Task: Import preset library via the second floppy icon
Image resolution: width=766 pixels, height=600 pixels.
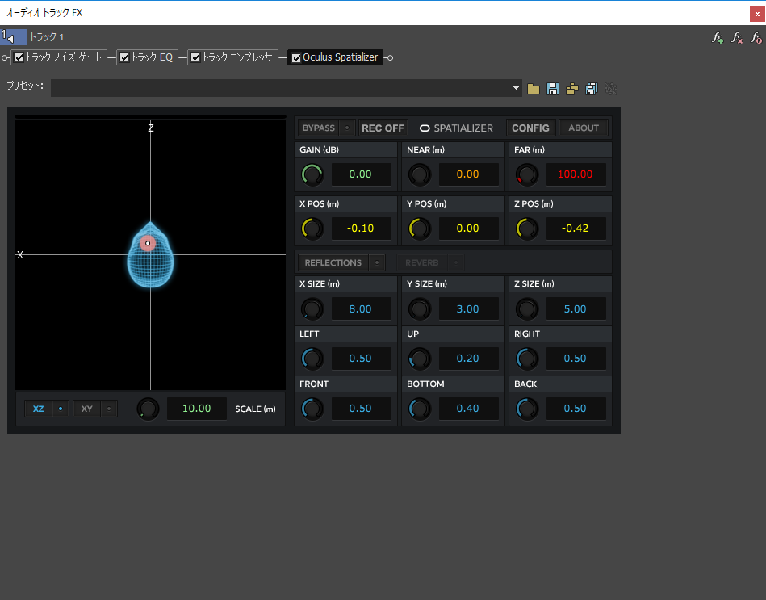Action: (x=592, y=89)
